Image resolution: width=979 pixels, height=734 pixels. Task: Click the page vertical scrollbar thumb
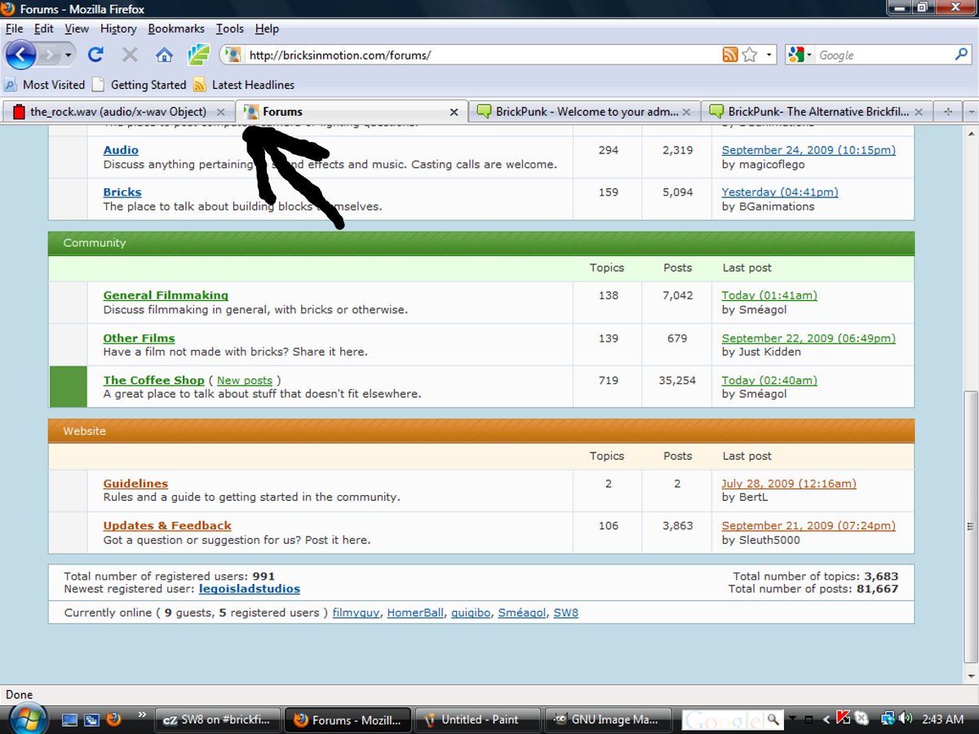[x=971, y=526]
